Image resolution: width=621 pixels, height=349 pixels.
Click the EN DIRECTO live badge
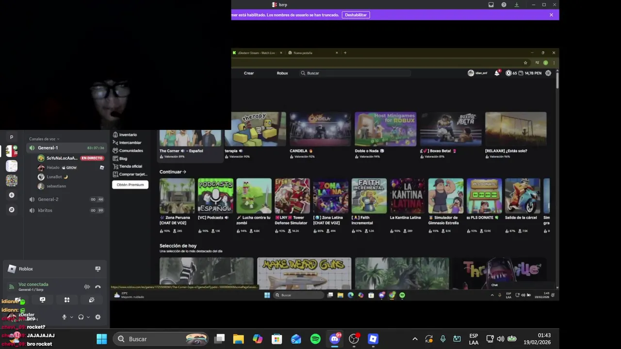coord(92,158)
